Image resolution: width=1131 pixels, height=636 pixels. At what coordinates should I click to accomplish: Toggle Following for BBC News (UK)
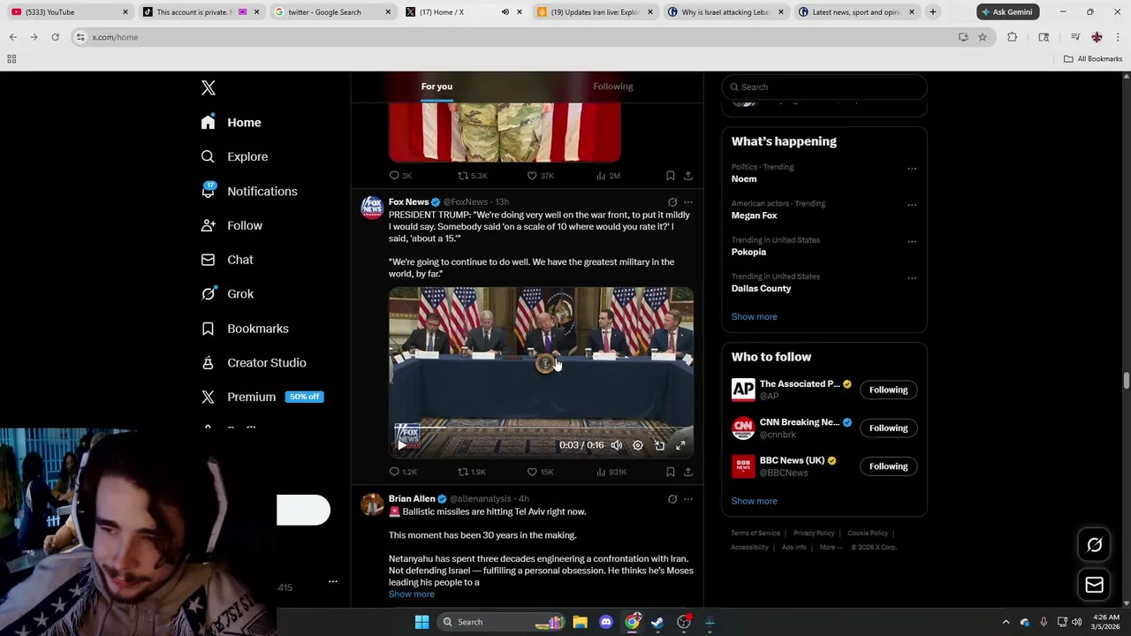[888, 466]
